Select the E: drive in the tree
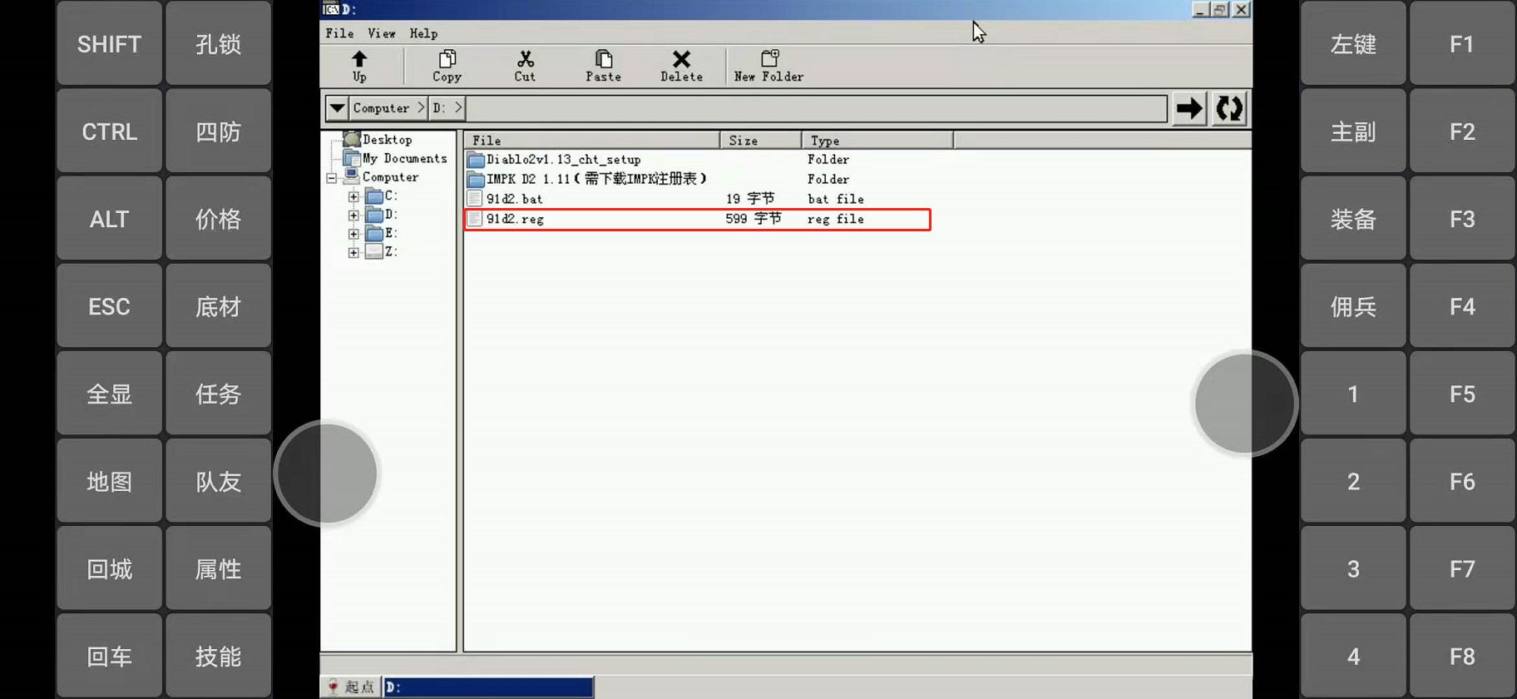This screenshot has height=699, width=1517. [x=382, y=233]
